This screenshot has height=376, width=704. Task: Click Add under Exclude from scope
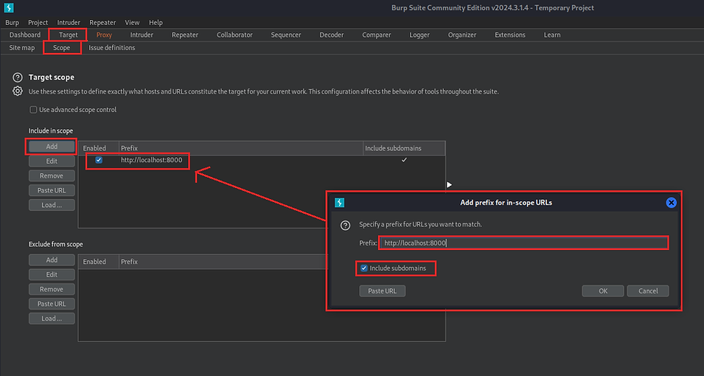point(52,260)
